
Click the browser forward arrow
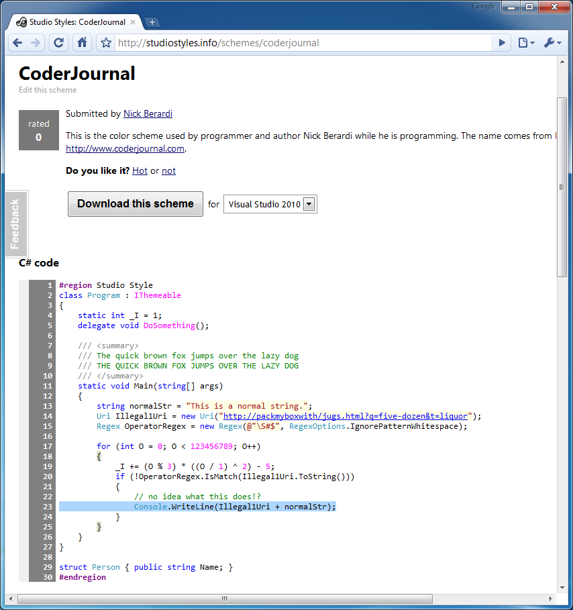36,42
